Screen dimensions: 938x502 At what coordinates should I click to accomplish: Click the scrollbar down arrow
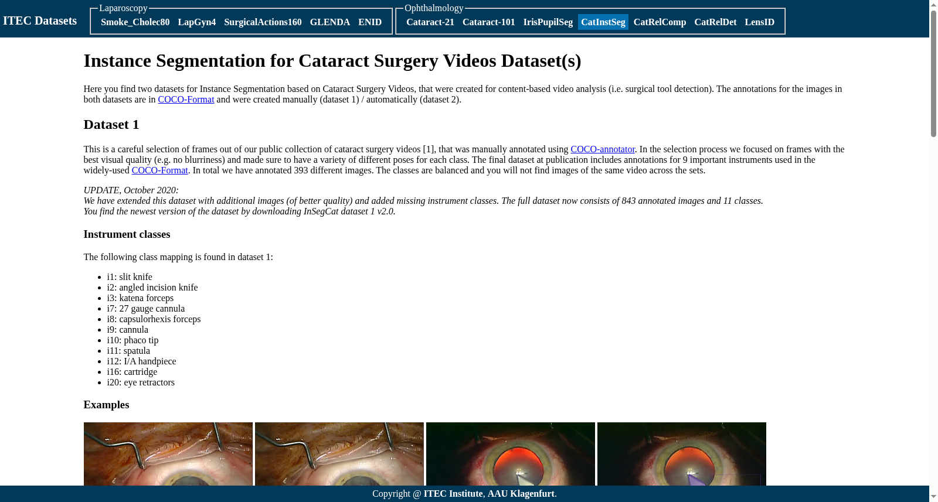click(x=933, y=497)
